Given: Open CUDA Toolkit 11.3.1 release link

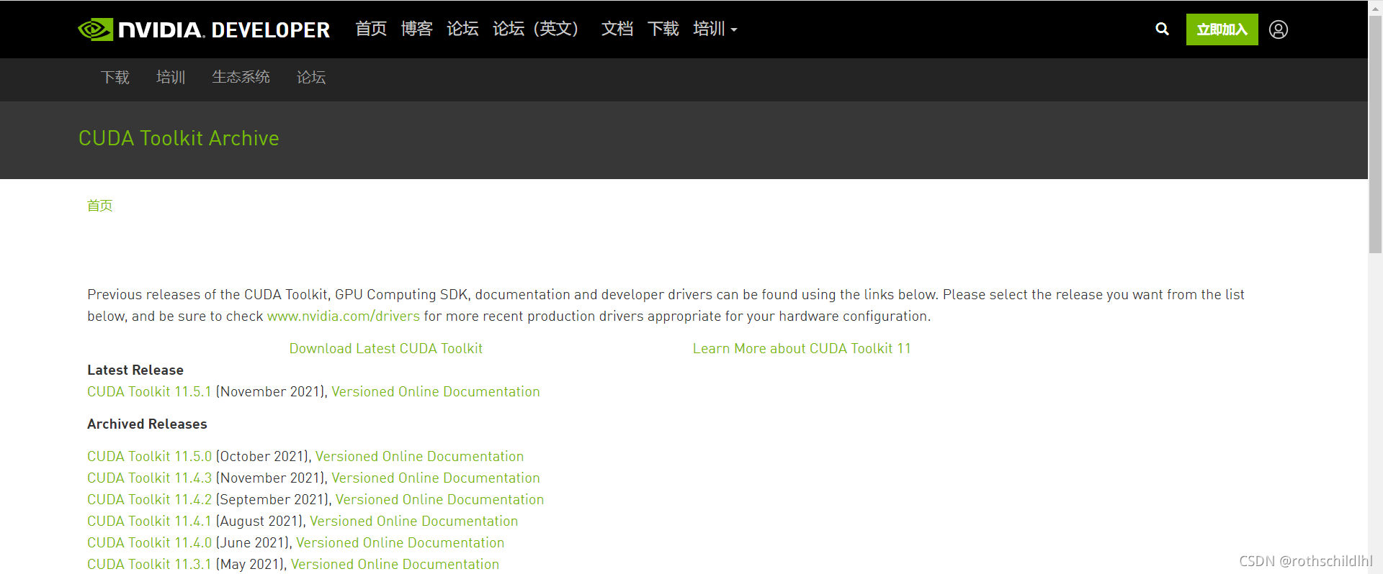Looking at the screenshot, I should (150, 565).
